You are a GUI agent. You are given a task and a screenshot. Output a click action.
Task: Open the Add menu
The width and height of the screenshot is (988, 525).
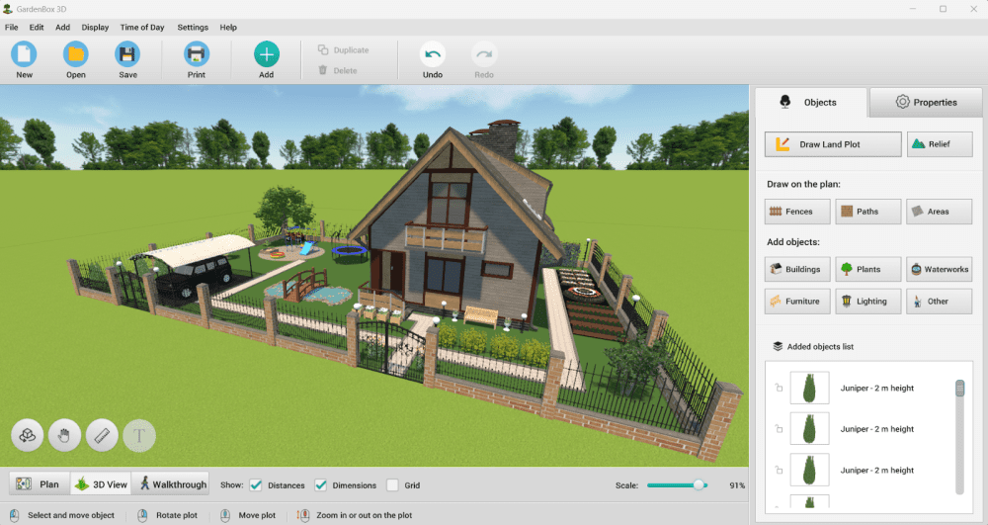point(62,27)
